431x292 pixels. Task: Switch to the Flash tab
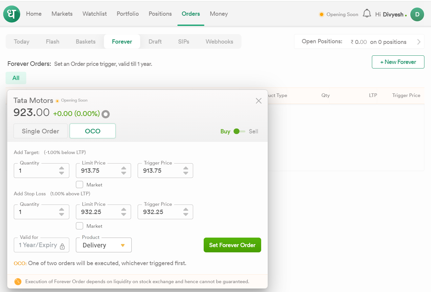53,42
